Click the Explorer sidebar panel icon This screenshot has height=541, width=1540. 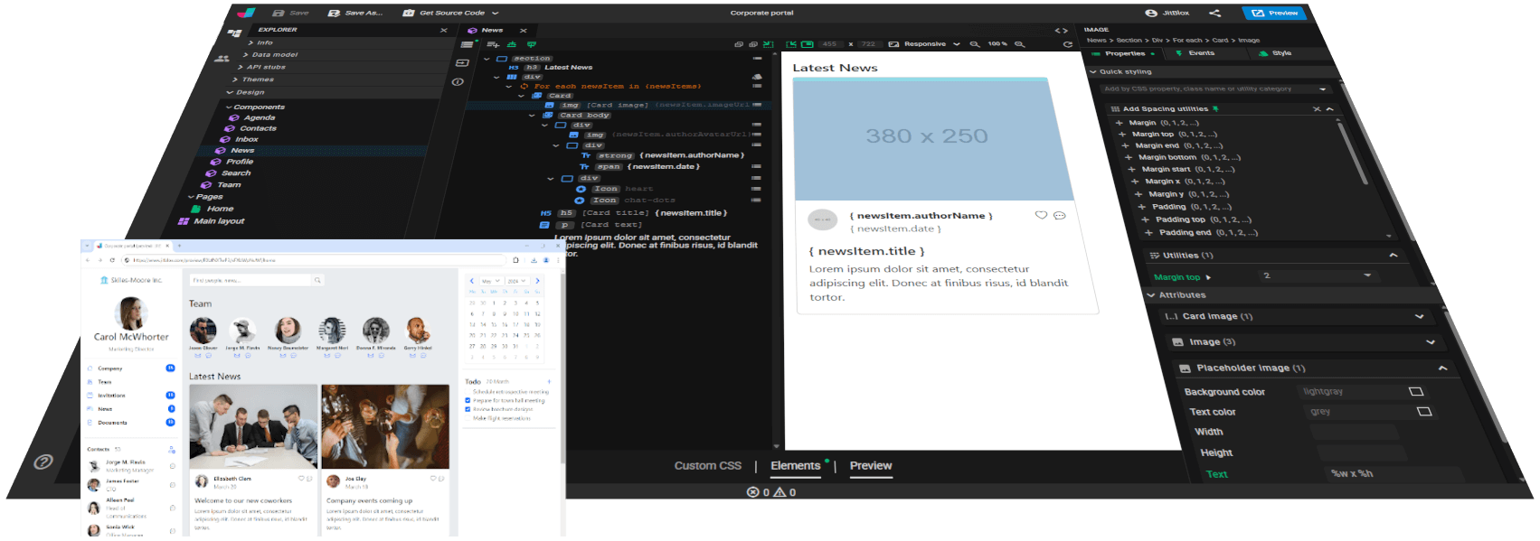coord(235,33)
